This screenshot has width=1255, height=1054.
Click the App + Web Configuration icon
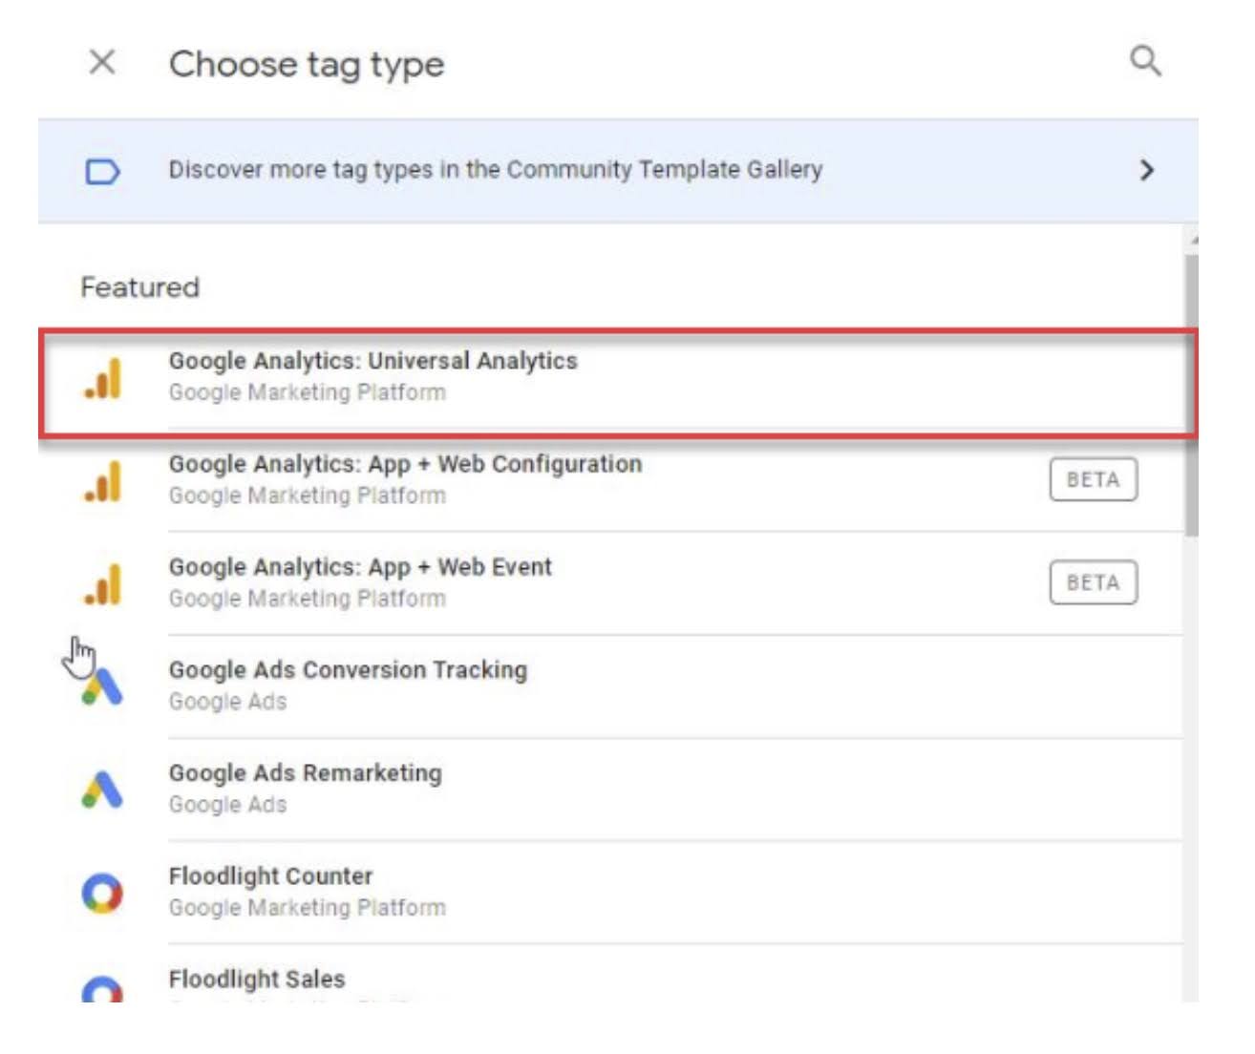(x=103, y=481)
